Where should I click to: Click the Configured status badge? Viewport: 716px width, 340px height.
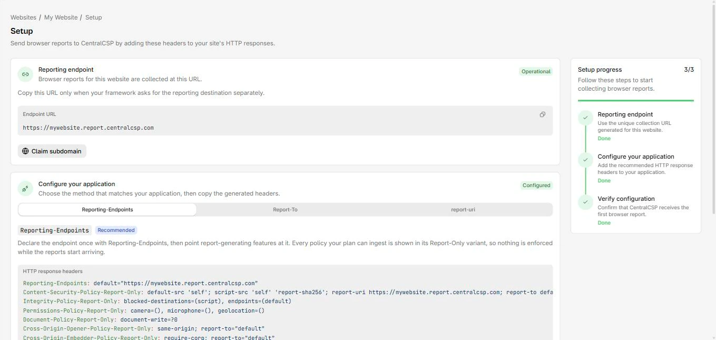pyautogui.click(x=536, y=186)
